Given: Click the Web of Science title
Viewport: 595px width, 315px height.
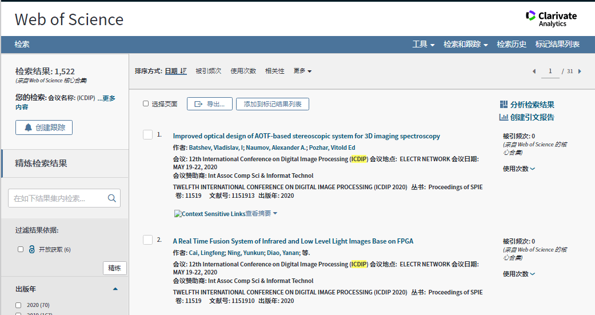Looking at the screenshot, I should [x=69, y=20].
